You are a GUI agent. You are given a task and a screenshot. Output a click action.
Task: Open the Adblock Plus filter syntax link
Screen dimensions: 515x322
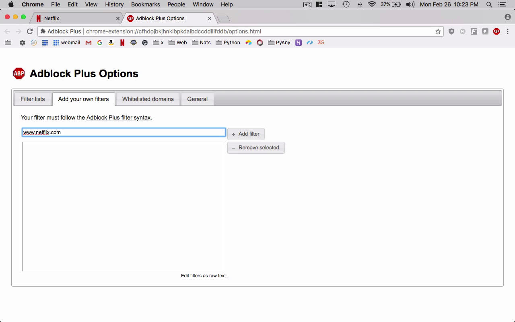[x=118, y=118]
